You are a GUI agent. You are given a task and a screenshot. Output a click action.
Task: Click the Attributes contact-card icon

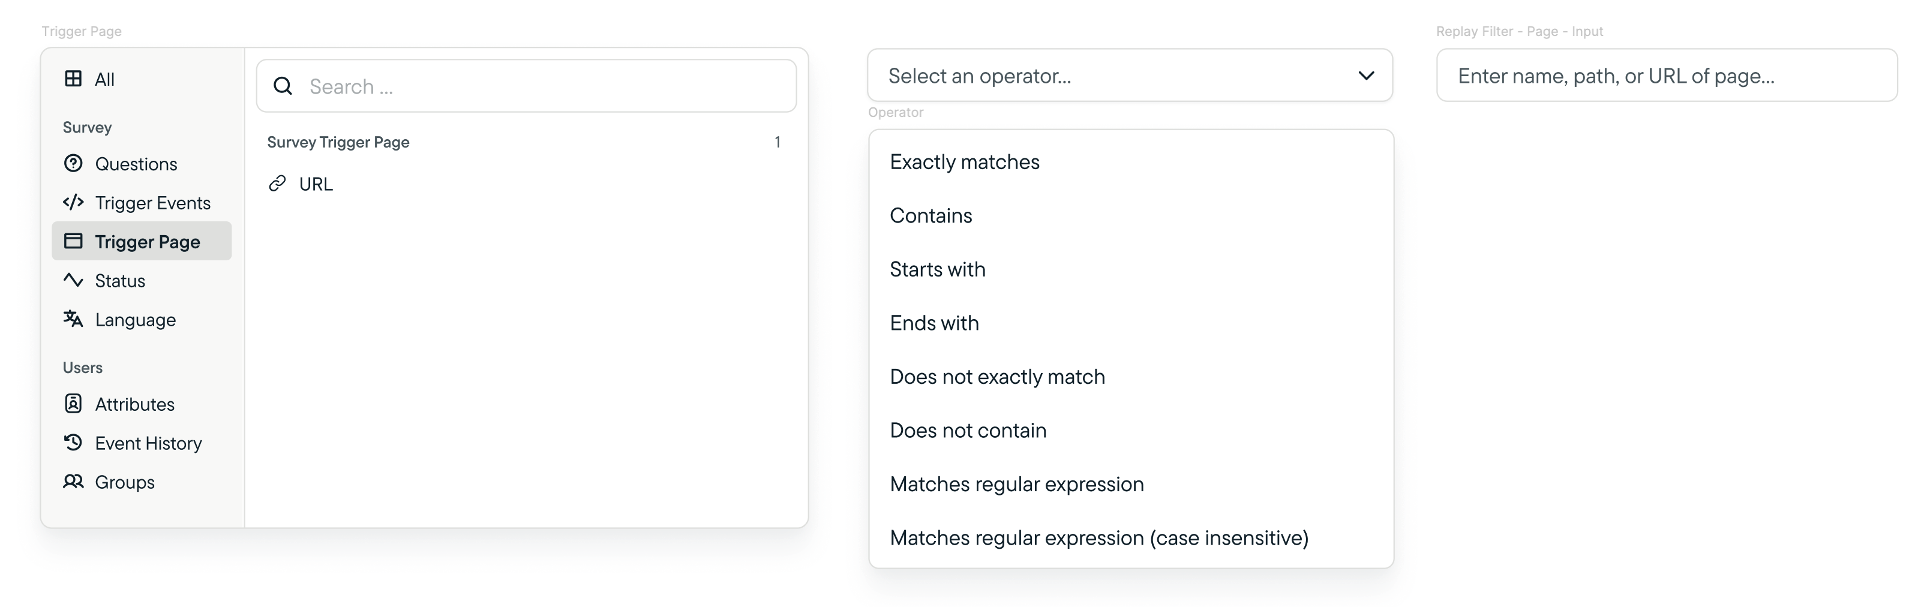(73, 403)
